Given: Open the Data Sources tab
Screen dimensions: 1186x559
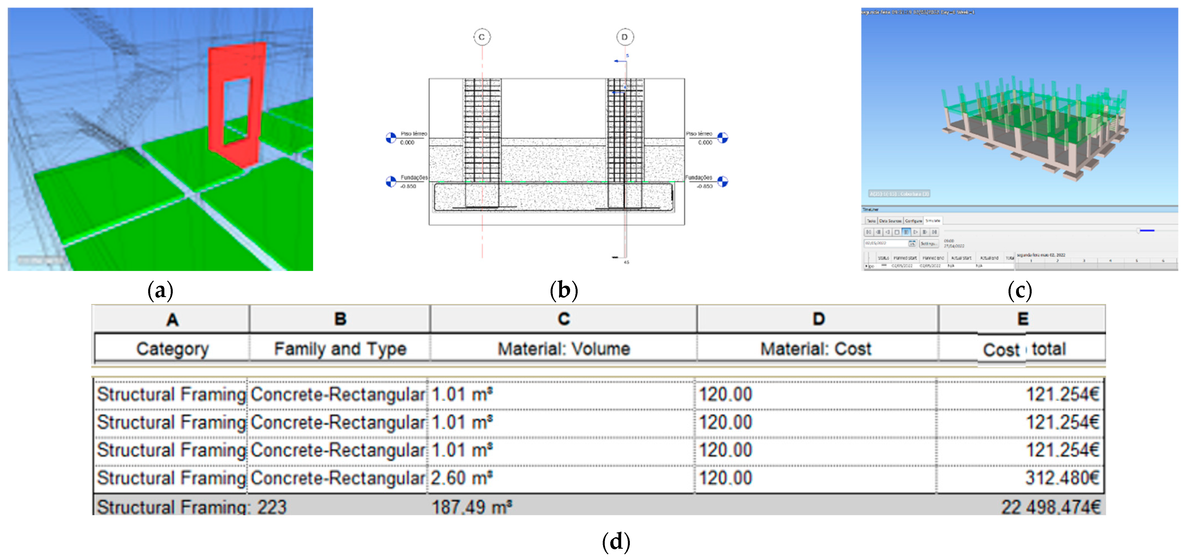Looking at the screenshot, I should click(x=890, y=221).
